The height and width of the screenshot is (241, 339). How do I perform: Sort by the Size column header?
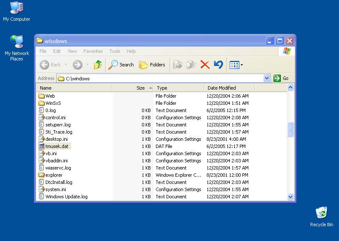point(133,88)
